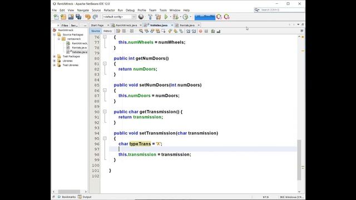The height and width of the screenshot is (200, 356).
Task: Click the Shift Line Left icon
Action: [188, 31]
